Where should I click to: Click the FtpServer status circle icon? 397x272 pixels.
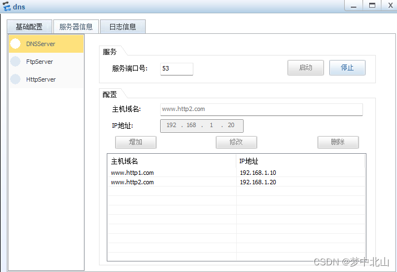(x=15, y=62)
